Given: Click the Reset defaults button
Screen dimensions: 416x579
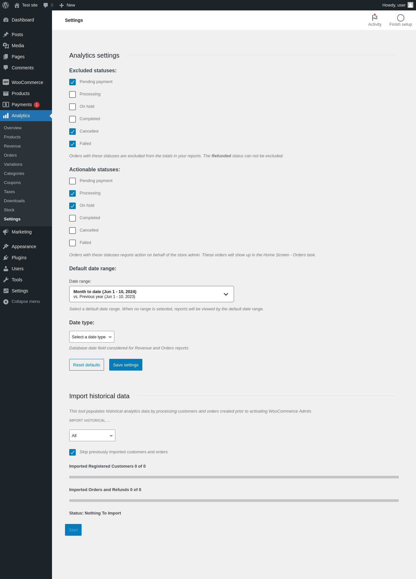Looking at the screenshot, I should coord(86,365).
